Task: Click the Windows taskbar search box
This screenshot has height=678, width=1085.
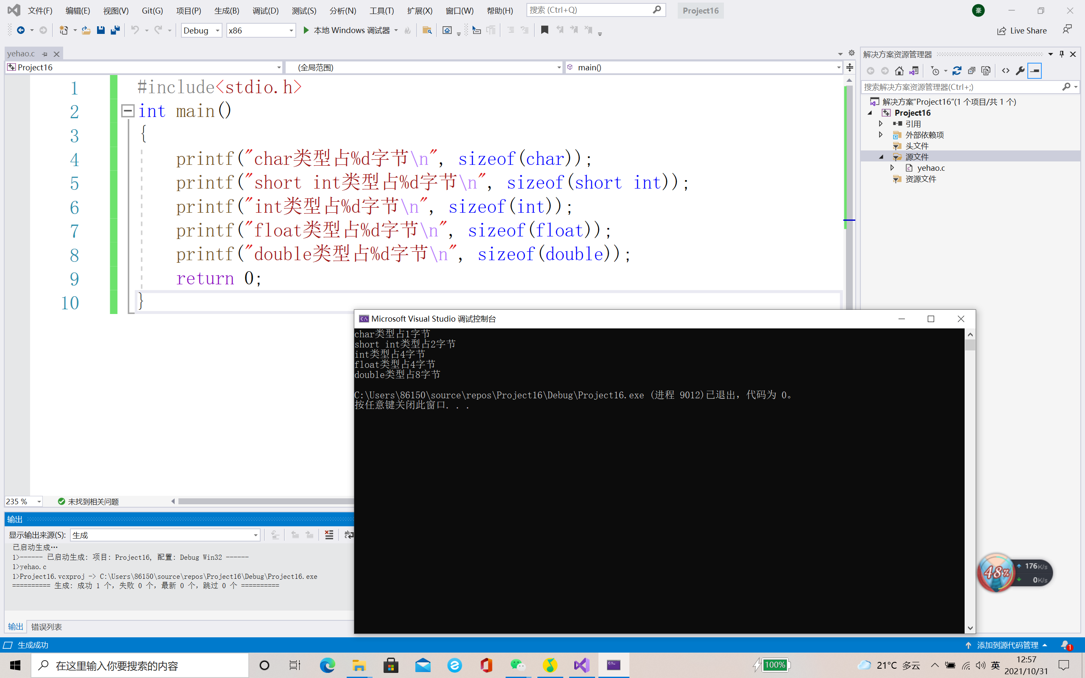Action: (x=140, y=665)
